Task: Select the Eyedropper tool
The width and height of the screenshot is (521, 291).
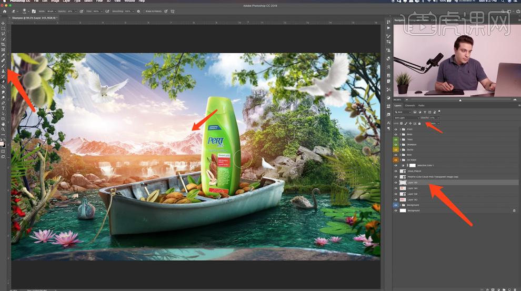Action: click(x=3, y=55)
